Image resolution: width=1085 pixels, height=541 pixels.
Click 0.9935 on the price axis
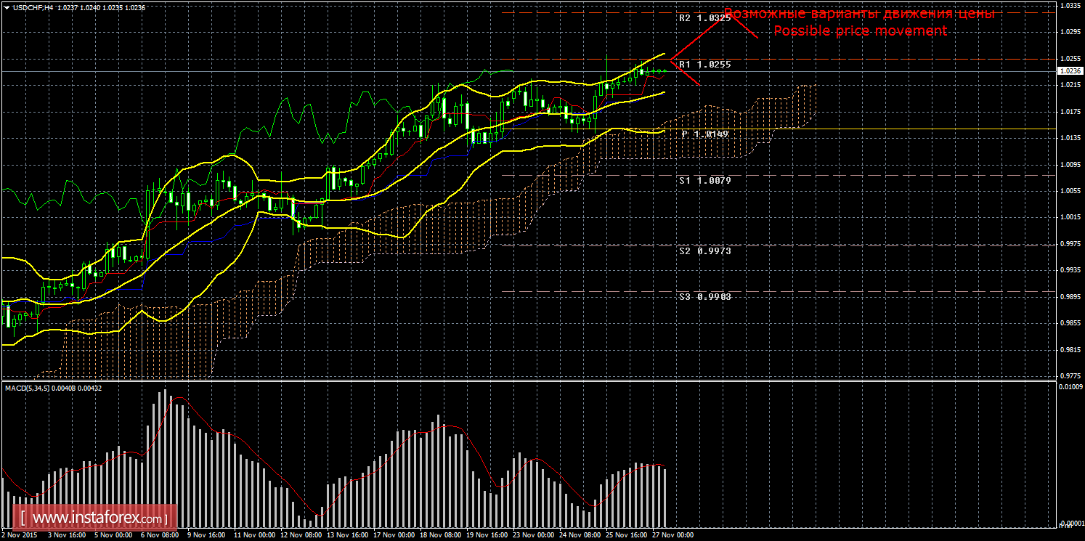1070,269
